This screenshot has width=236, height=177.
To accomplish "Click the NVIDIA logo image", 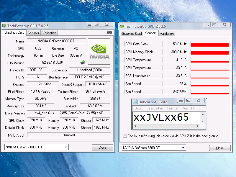I will [x=99, y=51].
